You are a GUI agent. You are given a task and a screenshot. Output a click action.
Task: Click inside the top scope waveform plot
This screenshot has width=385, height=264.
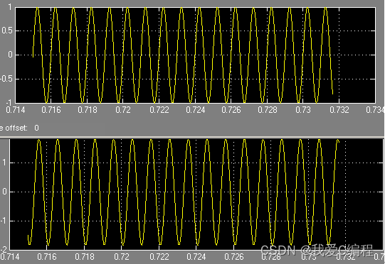(x=195, y=55)
